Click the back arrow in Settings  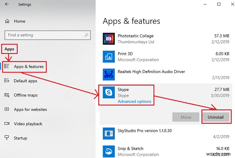pos(7,5)
